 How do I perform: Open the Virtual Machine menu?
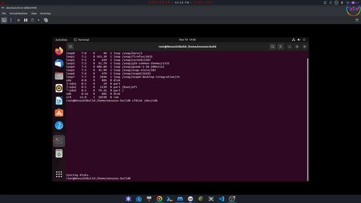pos(19,14)
